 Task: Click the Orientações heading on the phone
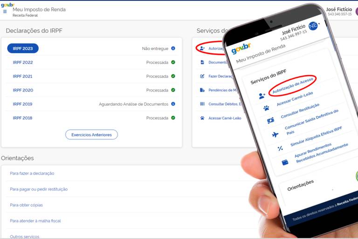pyautogui.click(x=301, y=185)
